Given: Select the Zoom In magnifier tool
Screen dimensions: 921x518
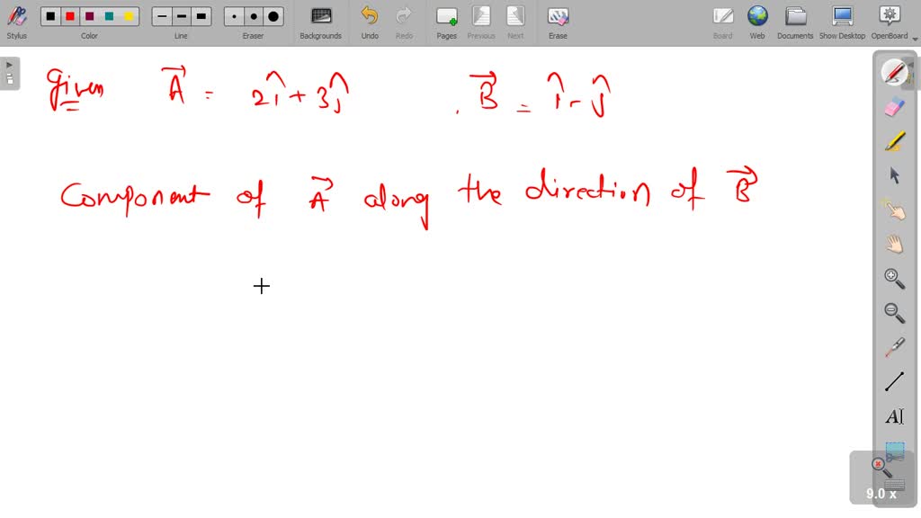Looking at the screenshot, I should [895, 278].
